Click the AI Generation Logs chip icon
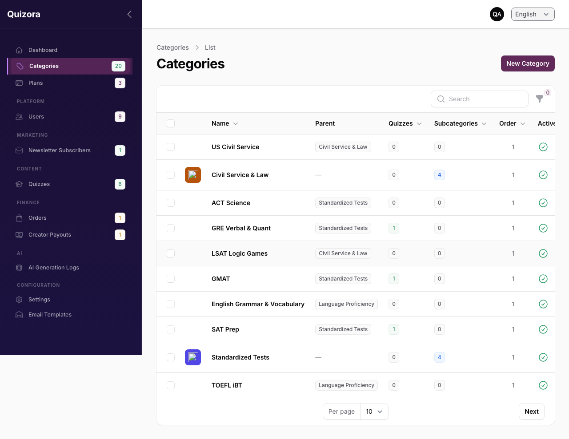The image size is (569, 439). (19, 268)
